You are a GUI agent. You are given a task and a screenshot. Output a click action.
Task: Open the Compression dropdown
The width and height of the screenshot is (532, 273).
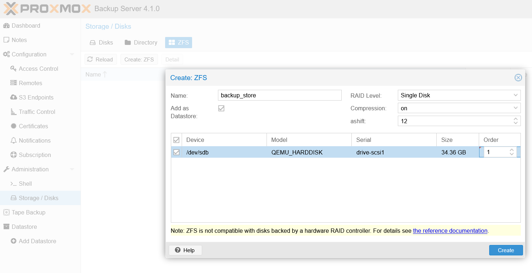515,108
